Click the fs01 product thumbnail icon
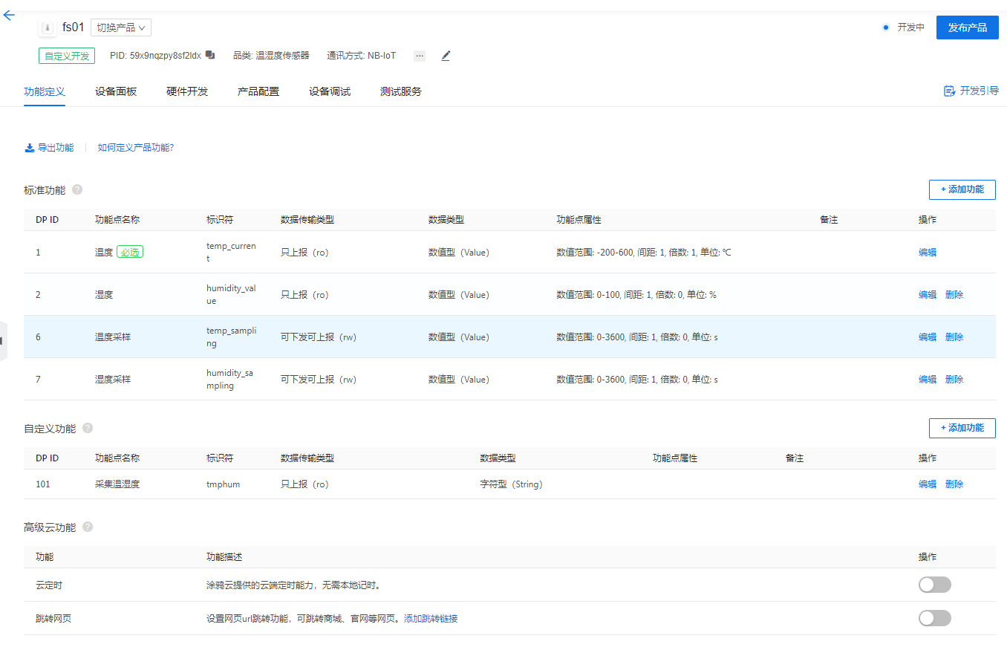The image size is (1007, 653). pyautogui.click(x=48, y=27)
